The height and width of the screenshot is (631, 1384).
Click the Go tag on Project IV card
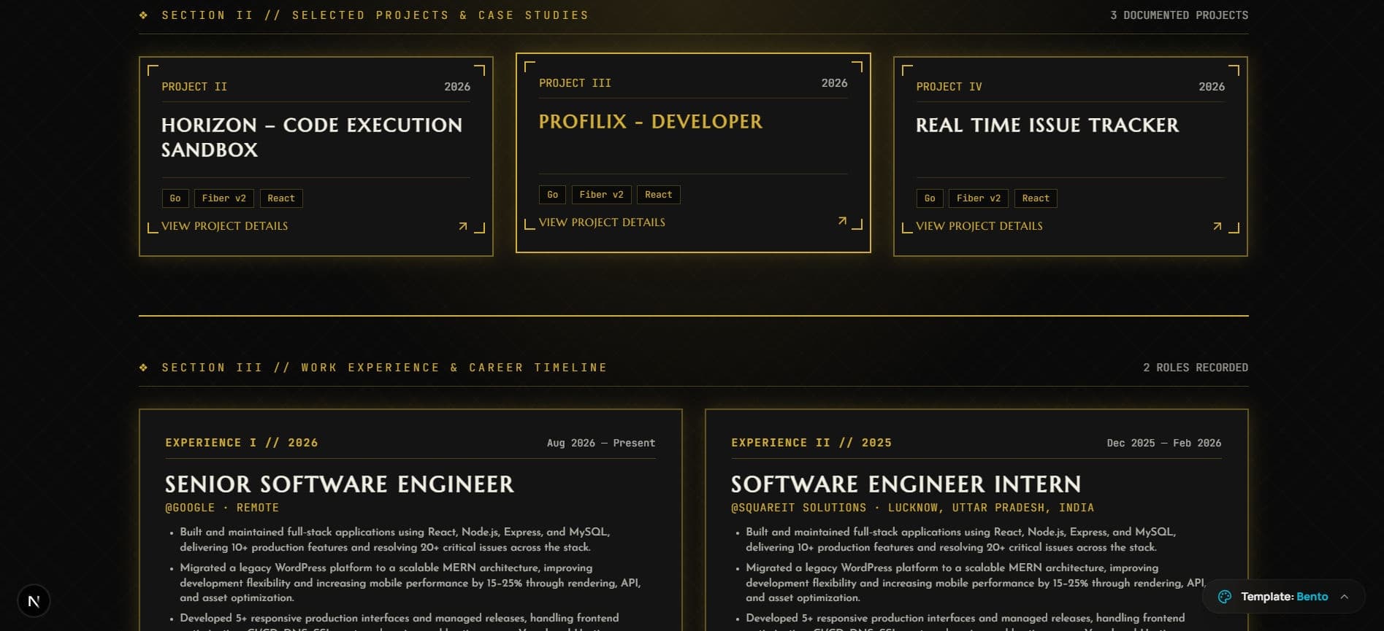(930, 198)
